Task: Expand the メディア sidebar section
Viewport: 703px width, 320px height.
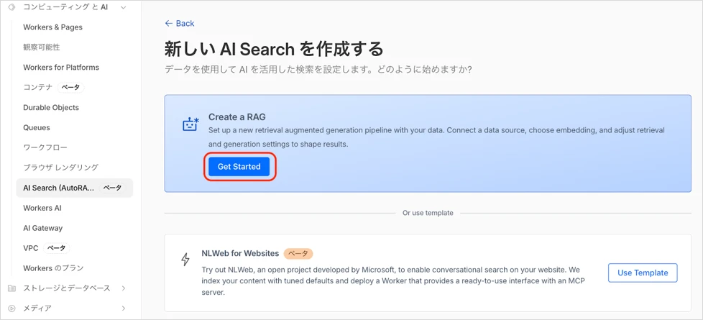Action: (x=124, y=308)
